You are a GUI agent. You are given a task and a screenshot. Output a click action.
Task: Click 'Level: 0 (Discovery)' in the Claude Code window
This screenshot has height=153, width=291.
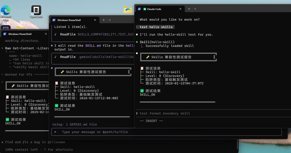coord(165,76)
